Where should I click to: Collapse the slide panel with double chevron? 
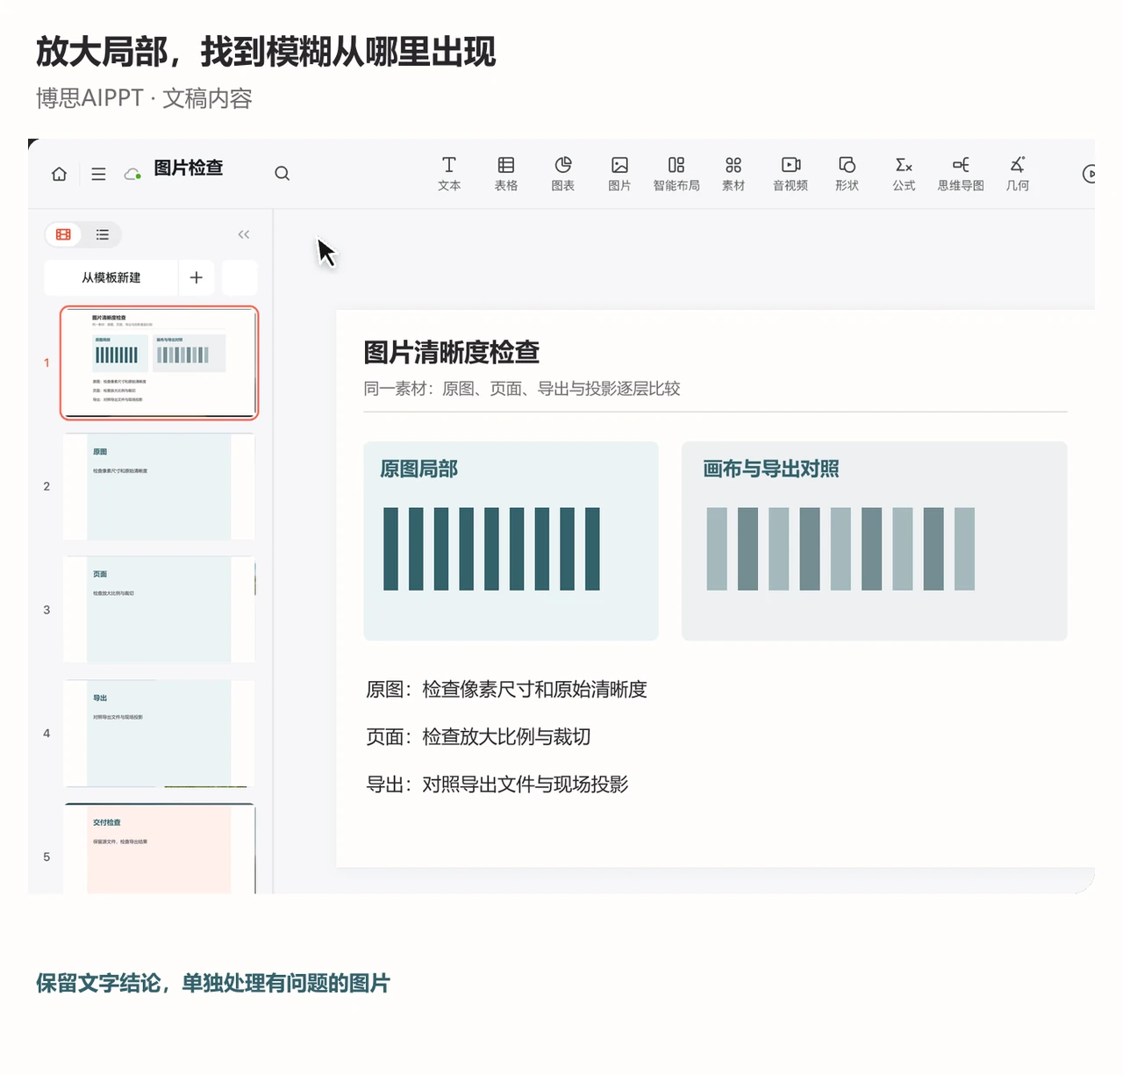coord(244,234)
